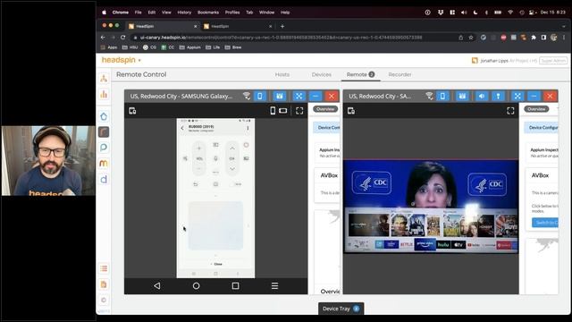This screenshot has height=322, width=572.
Task: Click blue phone icon in Galaxy device header
Action: click(x=260, y=96)
